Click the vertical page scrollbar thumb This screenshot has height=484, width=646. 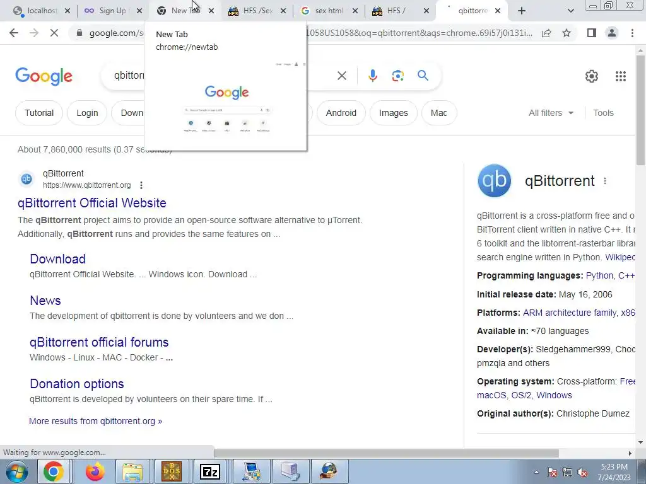(x=640, y=110)
